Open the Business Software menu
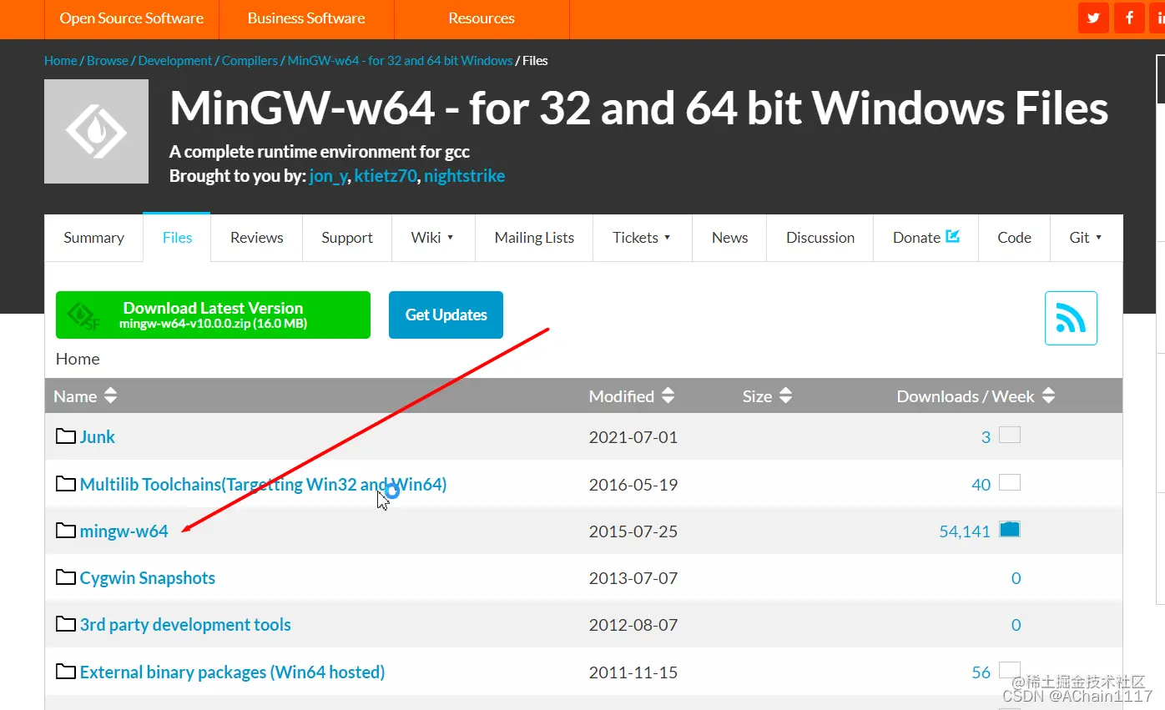The height and width of the screenshot is (710, 1165). click(x=306, y=18)
